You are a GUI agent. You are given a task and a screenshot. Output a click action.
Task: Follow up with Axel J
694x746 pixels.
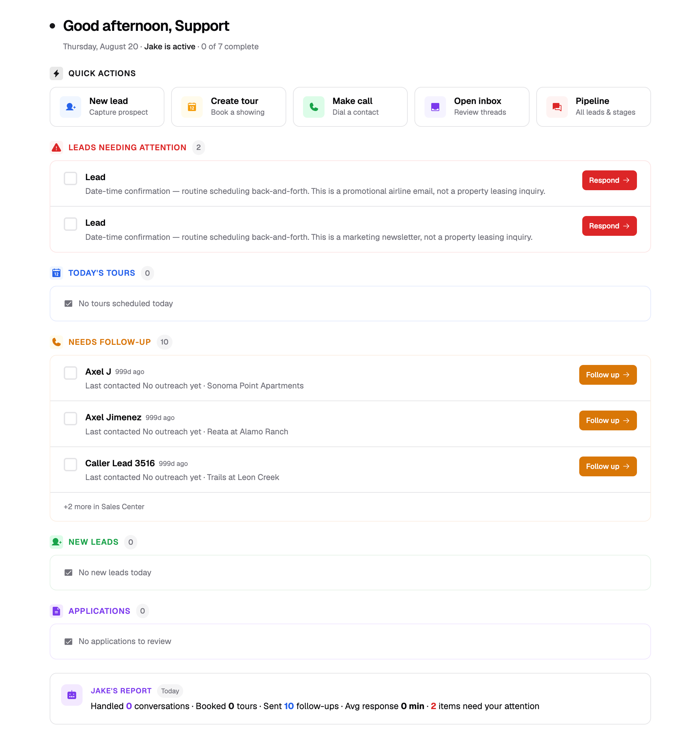point(608,375)
